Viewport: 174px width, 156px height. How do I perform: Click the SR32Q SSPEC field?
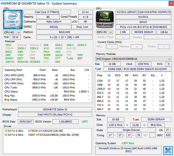pyautogui.click(x=54, y=27)
